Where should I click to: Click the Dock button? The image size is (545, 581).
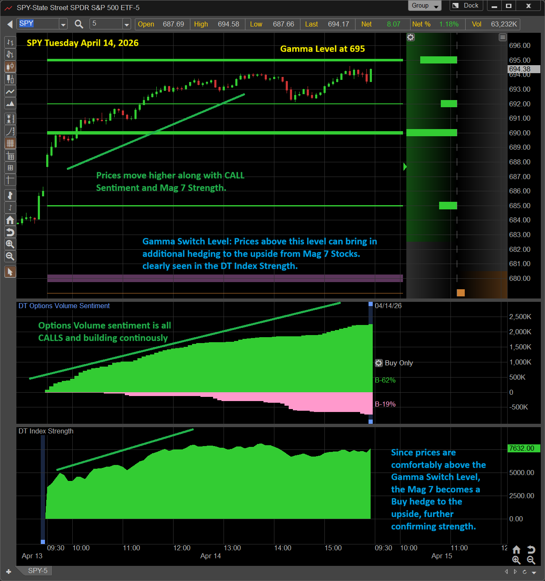[466, 5]
